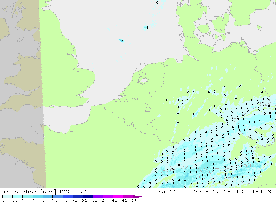Click the 0.5–1 mm legend color swatch
This screenshot has height=202, width=276.
(17, 196)
